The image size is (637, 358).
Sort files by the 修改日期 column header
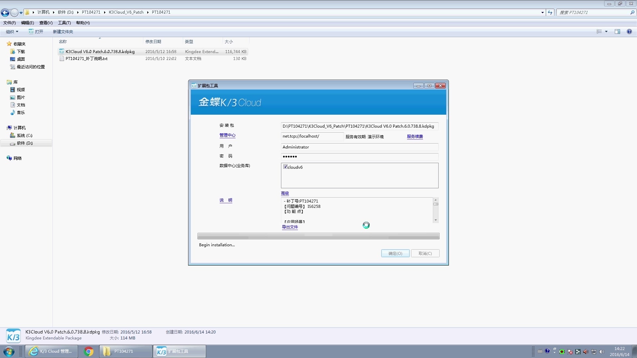pos(153,42)
